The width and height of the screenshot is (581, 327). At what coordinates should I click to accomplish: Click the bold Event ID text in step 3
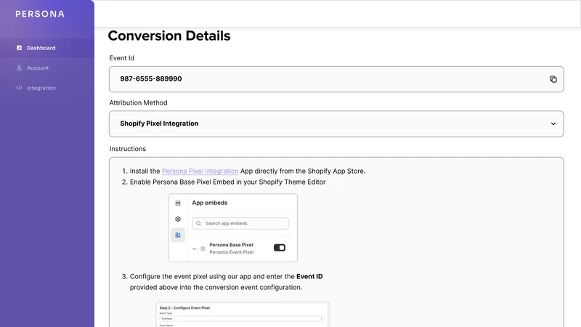pyautogui.click(x=309, y=276)
